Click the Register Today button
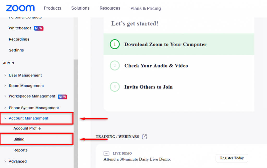This screenshot has width=267, height=168. 232,158
